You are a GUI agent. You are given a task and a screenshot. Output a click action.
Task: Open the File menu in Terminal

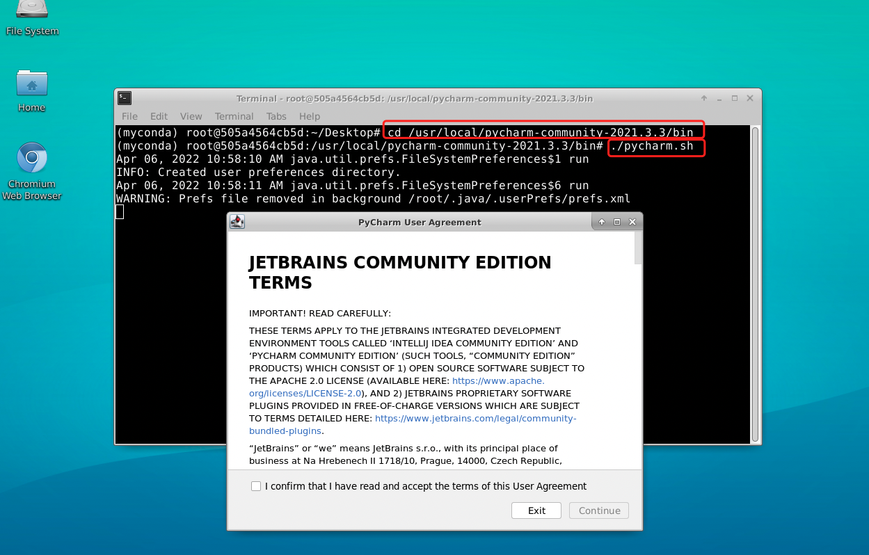click(x=129, y=116)
